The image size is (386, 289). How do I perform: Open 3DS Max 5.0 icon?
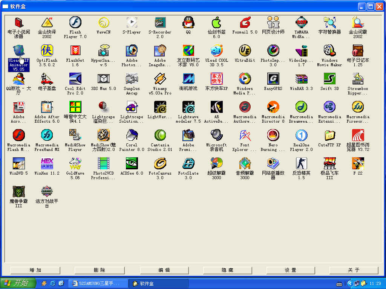[103, 79]
